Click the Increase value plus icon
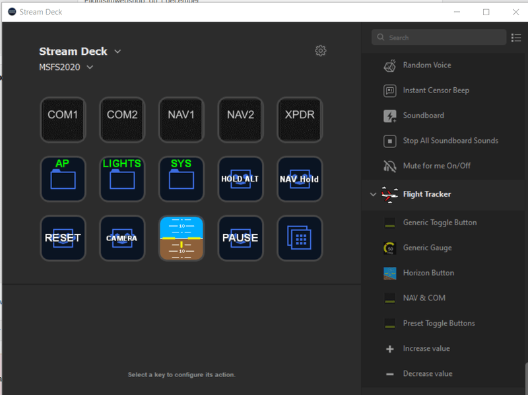The width and height of the screenshot is (528, 395). coord(389,349)
